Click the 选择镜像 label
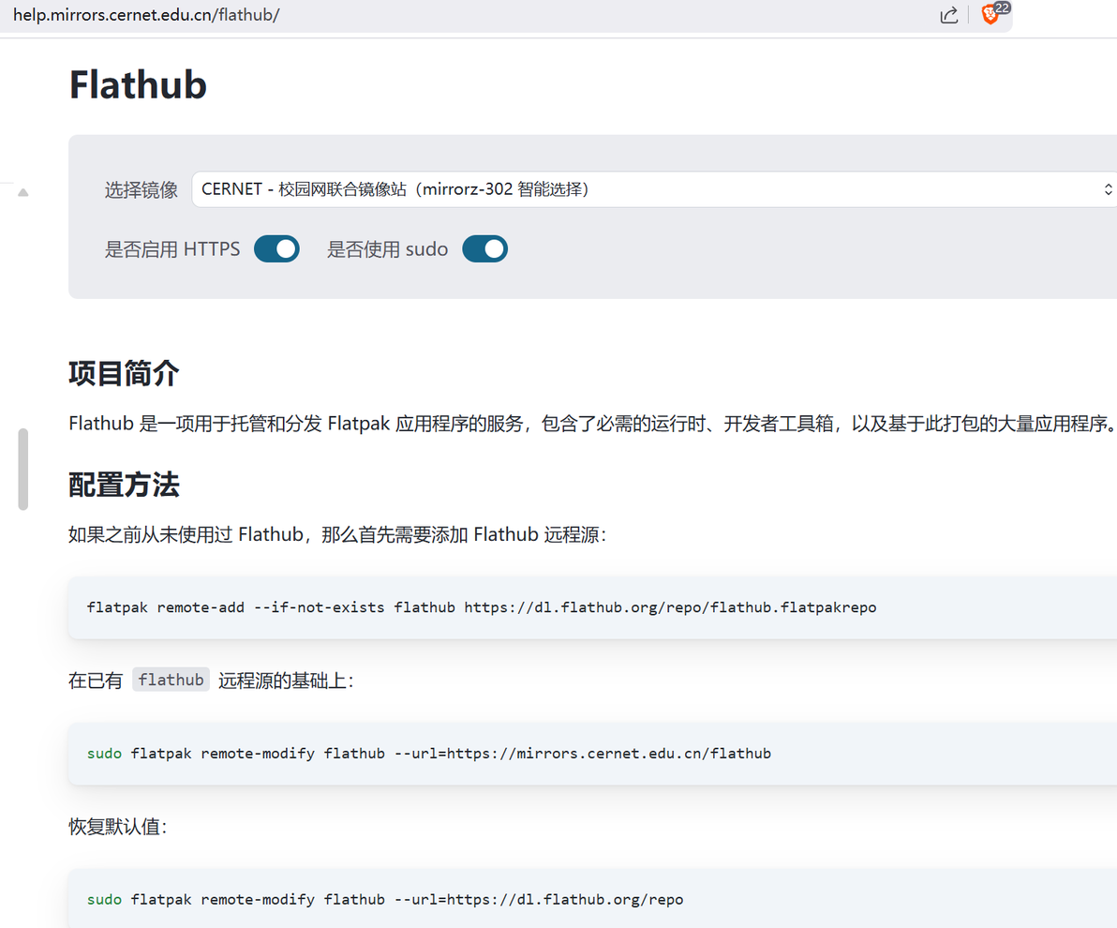The height and width of the screenshot is (928, 1117). coord(141,189)
